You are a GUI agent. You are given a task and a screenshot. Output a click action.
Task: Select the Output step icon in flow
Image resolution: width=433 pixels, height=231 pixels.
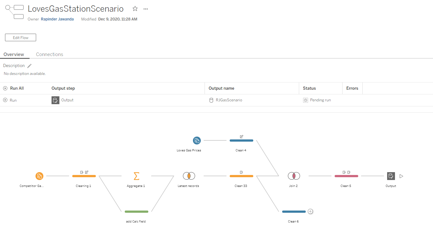pos(391,176)
